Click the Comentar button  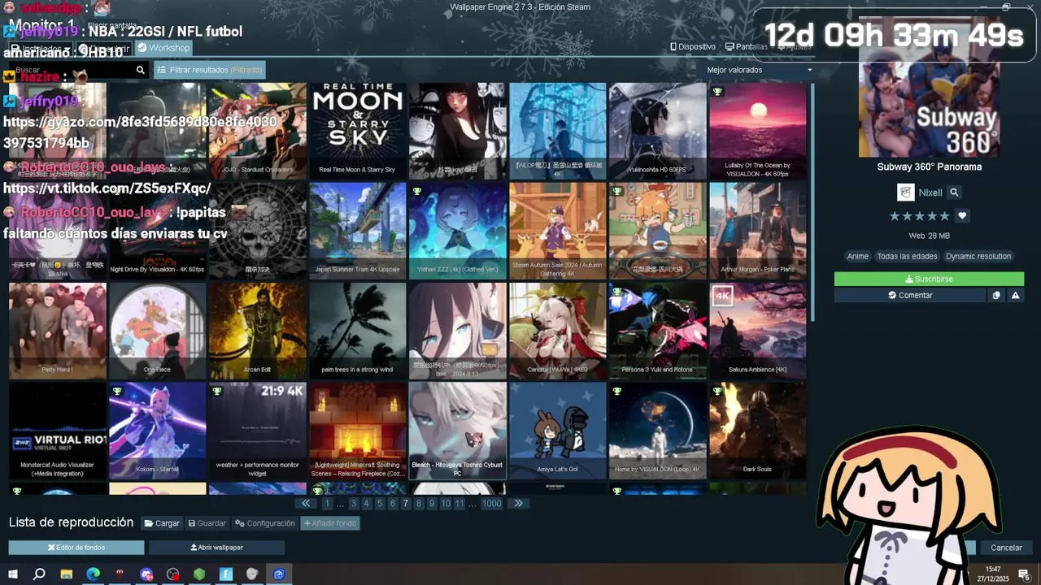pyautogui.click(x=910, y=296)
